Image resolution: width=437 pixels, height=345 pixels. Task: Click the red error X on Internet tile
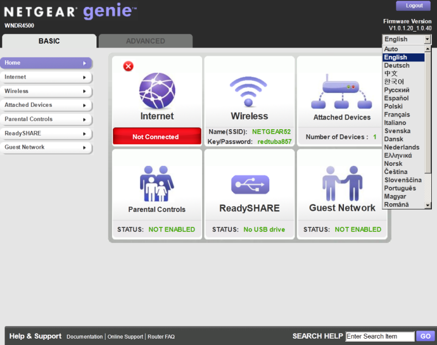(x=128, y=67)
